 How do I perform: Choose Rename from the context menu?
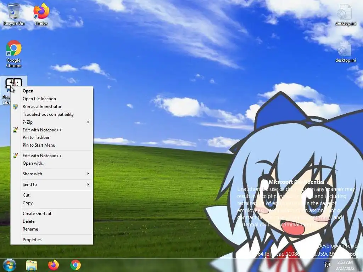pyautogui.click(x=52, y=229)
